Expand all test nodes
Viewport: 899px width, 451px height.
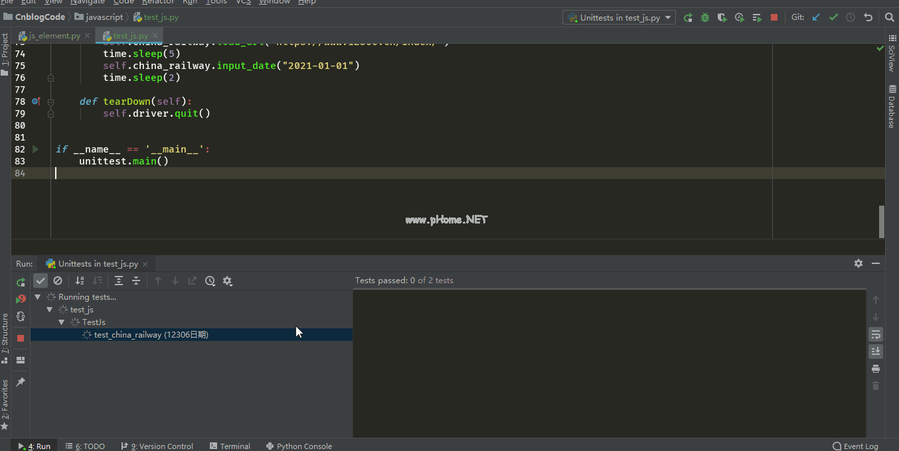pyautogui.click(x=119, y=281)
